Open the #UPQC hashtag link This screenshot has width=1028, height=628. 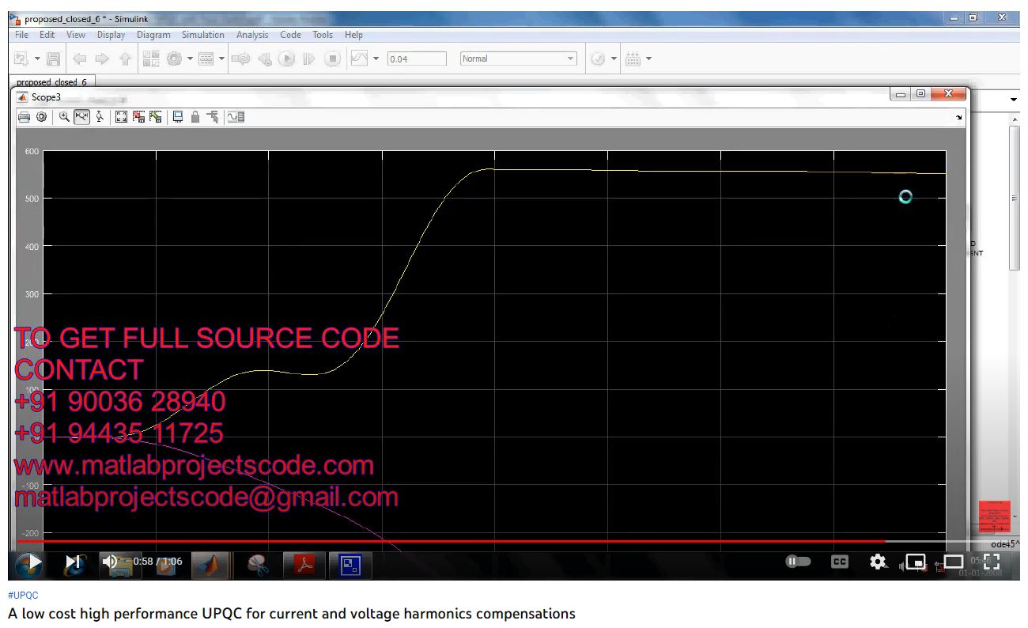point(23,595)
